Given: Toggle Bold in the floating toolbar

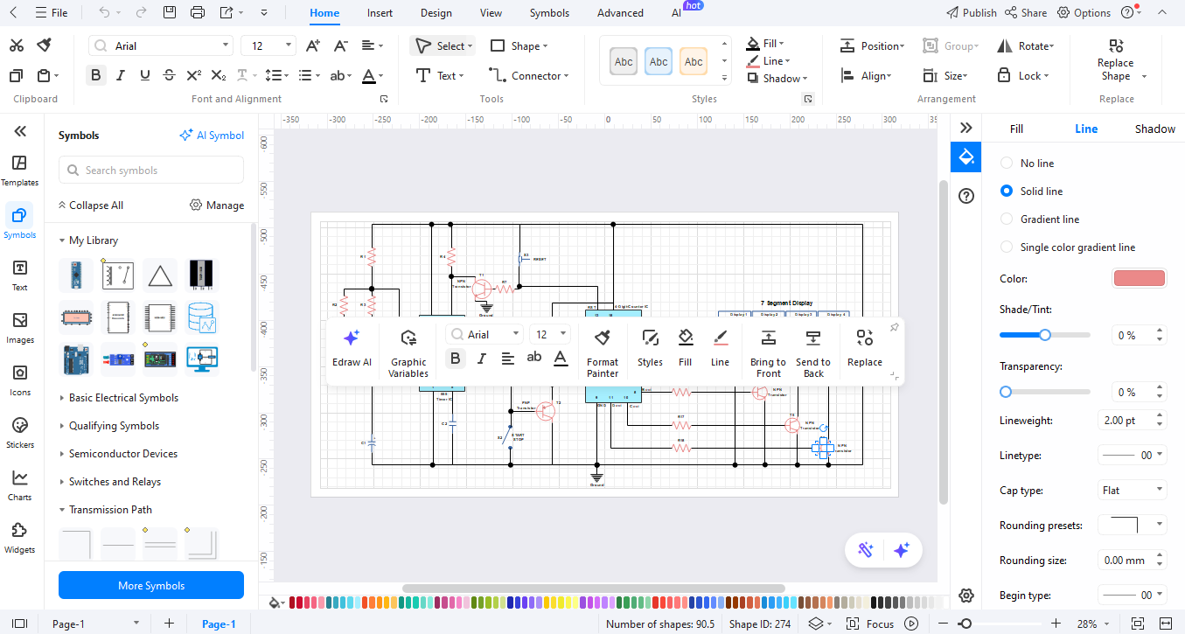Looking at the screenshot, I should (x=455, y=358).
